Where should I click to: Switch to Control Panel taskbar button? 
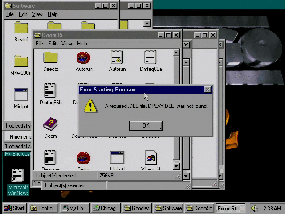44,208
